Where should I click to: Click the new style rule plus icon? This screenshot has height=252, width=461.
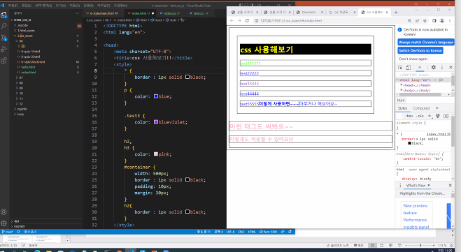[430, 116]
